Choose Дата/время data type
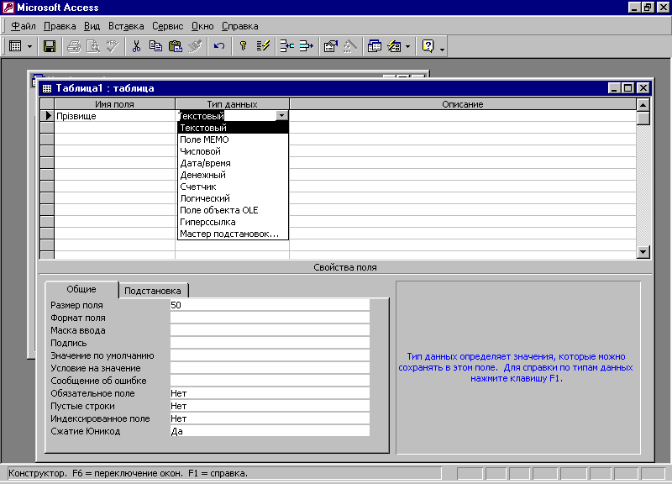672x484 pixels. coord(233,163)
